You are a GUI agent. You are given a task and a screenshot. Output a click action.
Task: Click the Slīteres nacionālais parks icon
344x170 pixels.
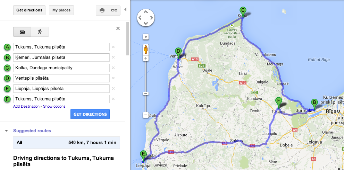coord(232,25)
